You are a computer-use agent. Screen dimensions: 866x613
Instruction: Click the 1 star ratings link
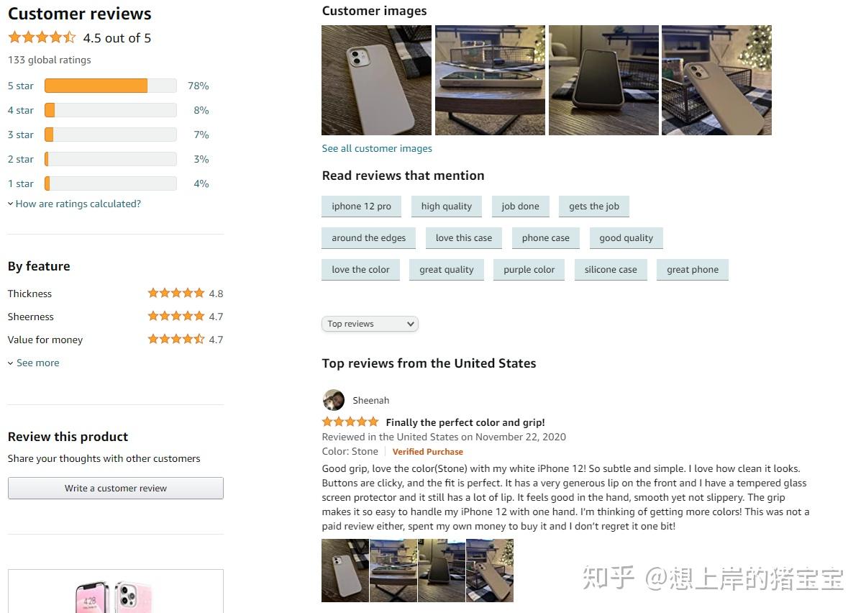[x=21, y=183]
